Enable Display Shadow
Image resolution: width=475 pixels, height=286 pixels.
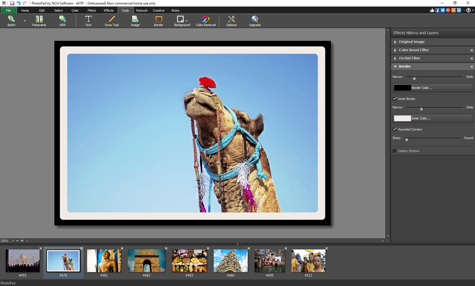pos(394,151)
